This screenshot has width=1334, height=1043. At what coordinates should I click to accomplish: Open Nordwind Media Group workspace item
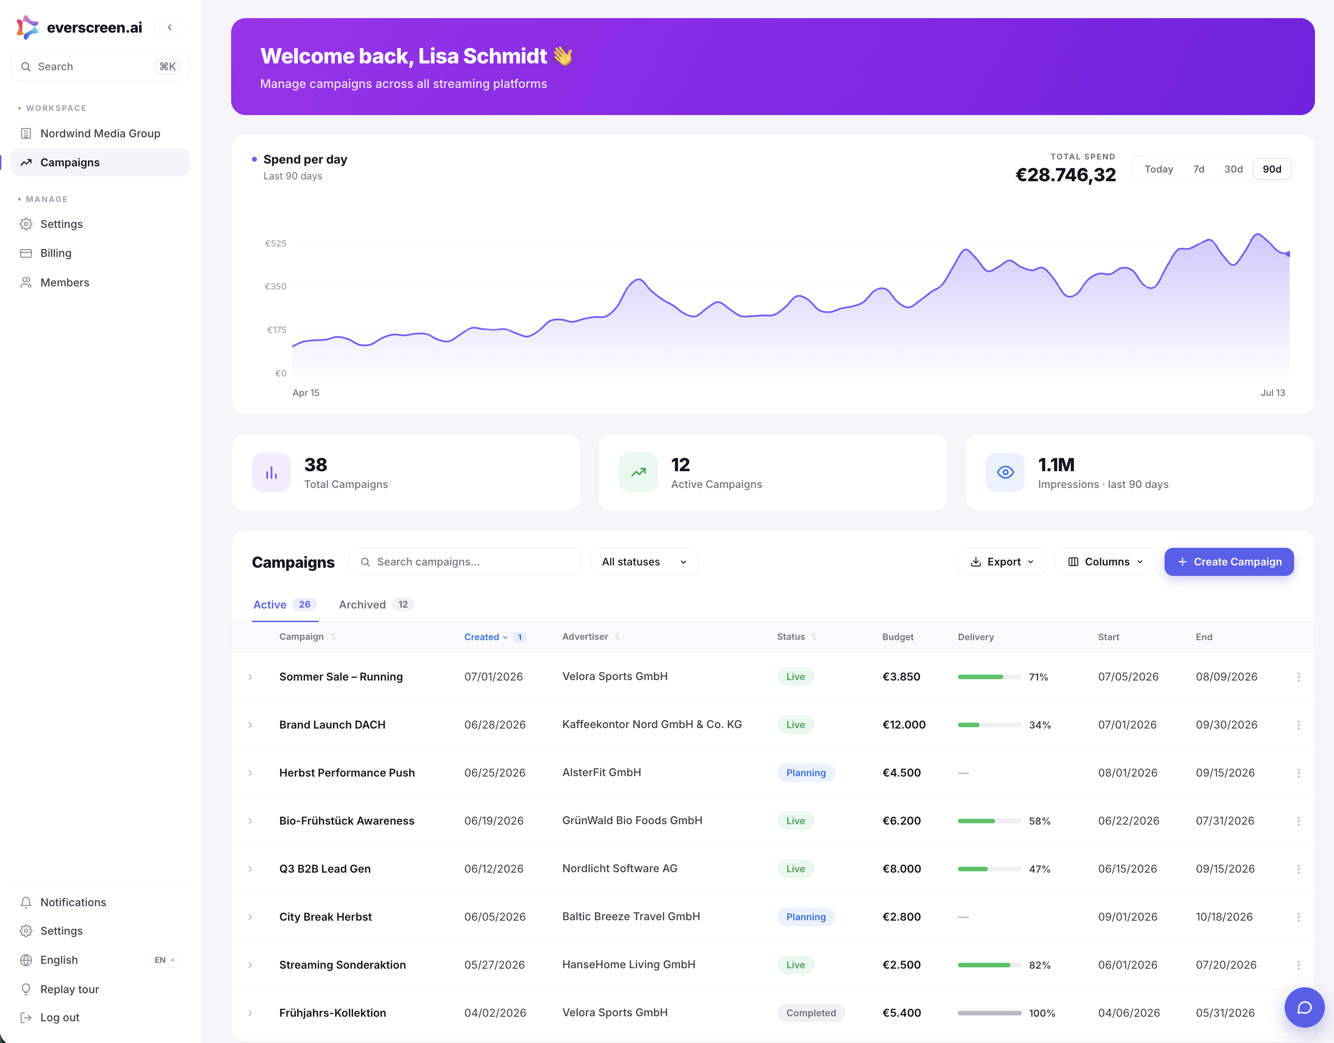tap(100, 133)
